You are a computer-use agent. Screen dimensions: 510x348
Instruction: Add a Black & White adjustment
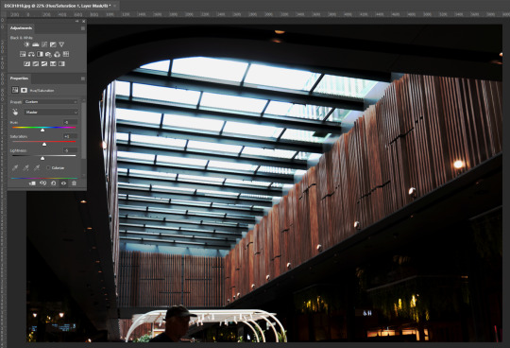(x=40, y=54)
